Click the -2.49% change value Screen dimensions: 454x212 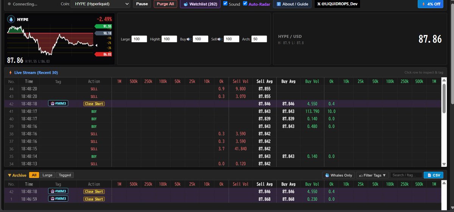point(104,19)
